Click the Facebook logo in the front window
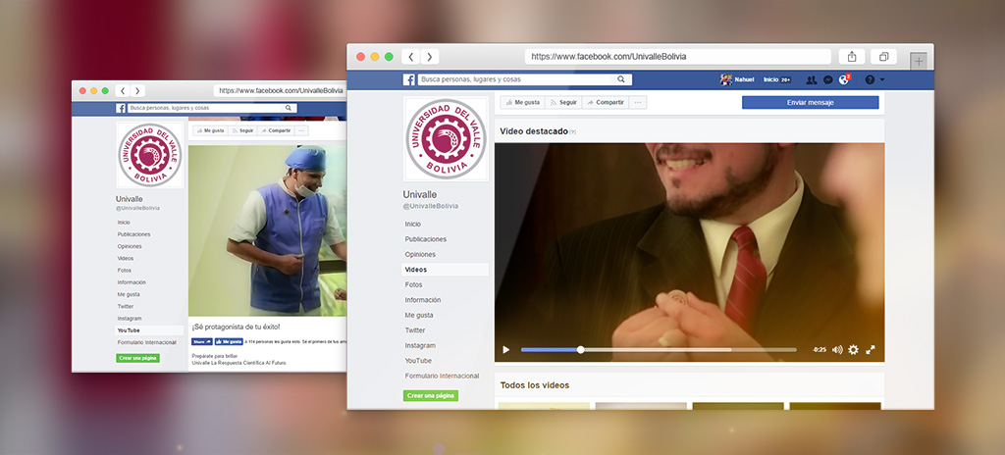 click(409, 79)
